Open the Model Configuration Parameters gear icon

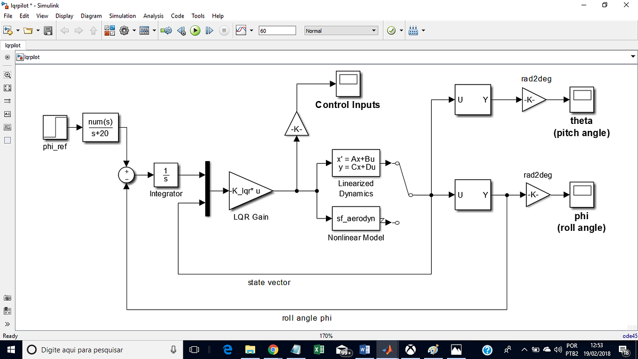[124, 30]
